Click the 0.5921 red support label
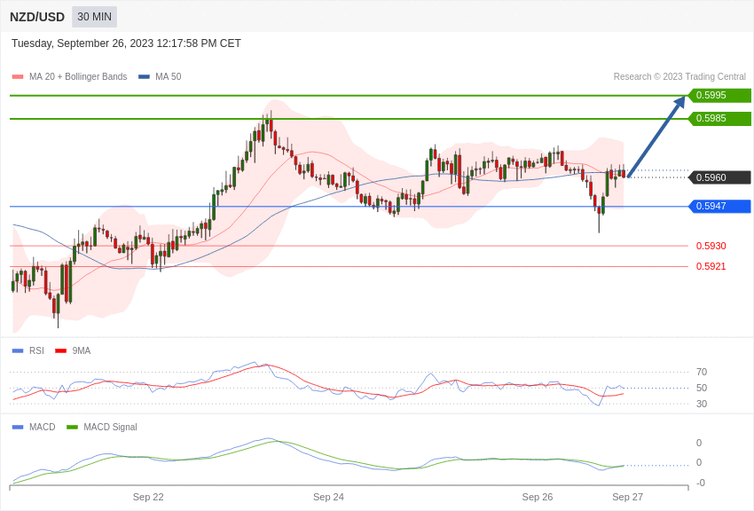The width and height of the screenshot is (754, 511). 711,266
